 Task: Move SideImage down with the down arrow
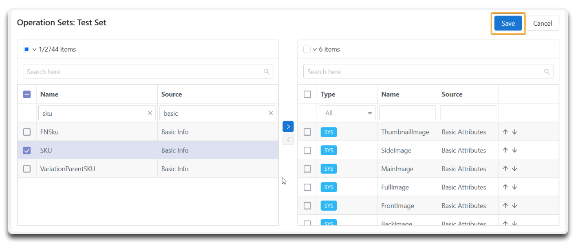tap(514, 150)
